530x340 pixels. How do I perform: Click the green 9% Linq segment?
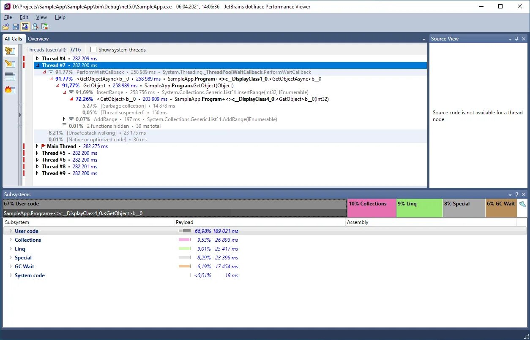[x=420, y=208]
